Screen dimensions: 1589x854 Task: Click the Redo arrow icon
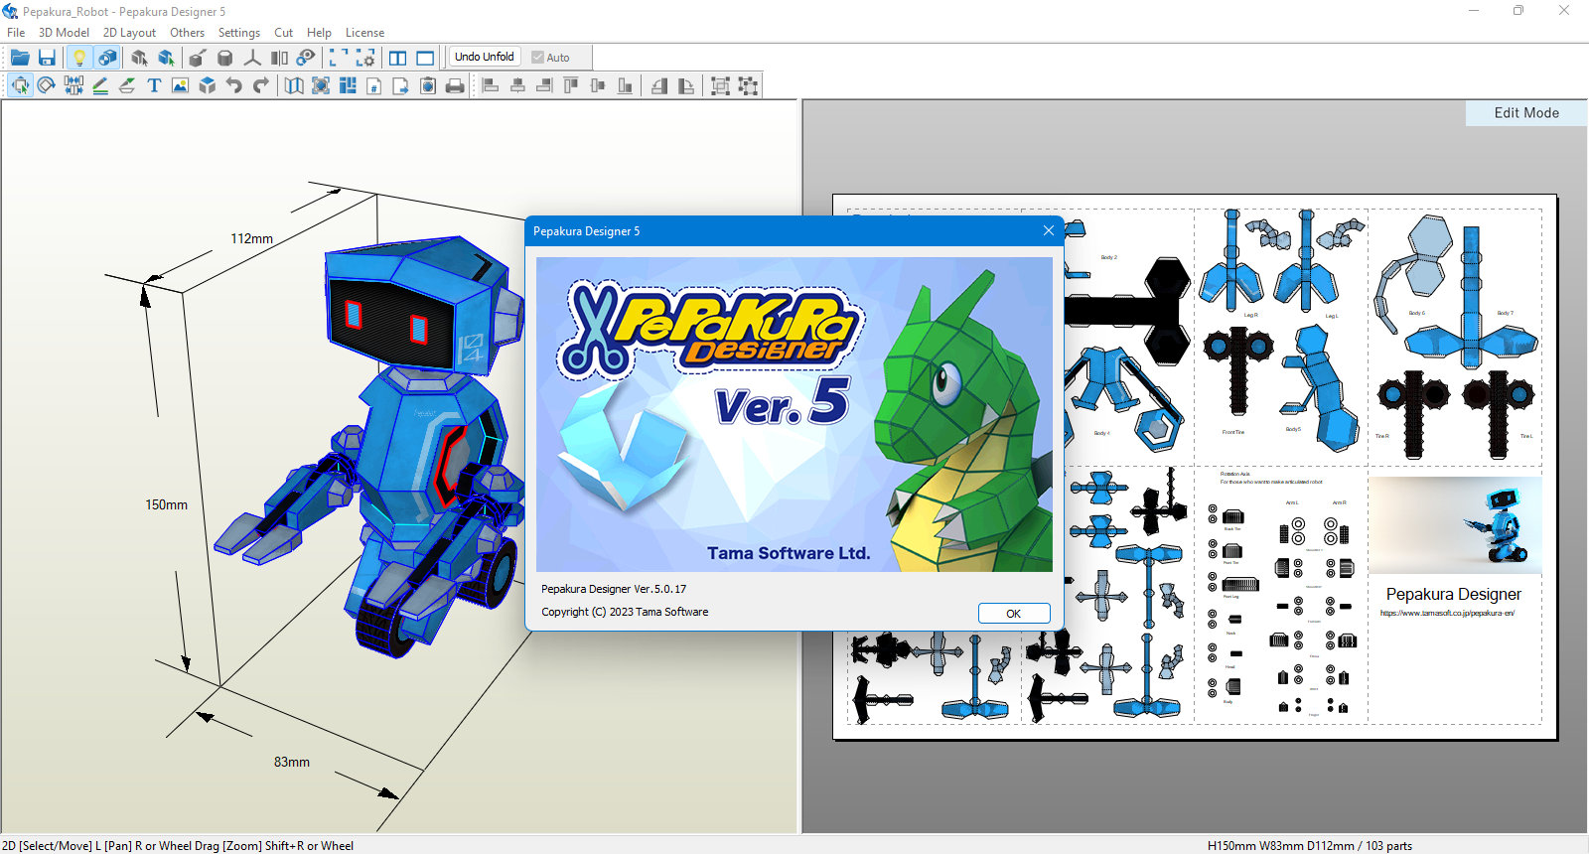tap(261, 85)
